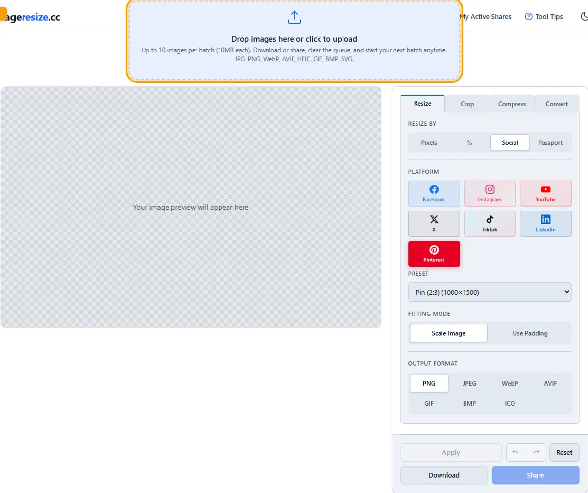Select the TikTok platform
Image resolution: width=588 pixels, height=493 pixels.
490,224
